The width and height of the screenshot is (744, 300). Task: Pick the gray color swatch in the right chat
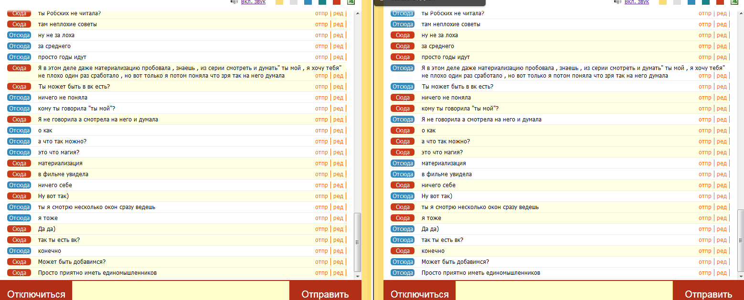click(x=677, y=2)
